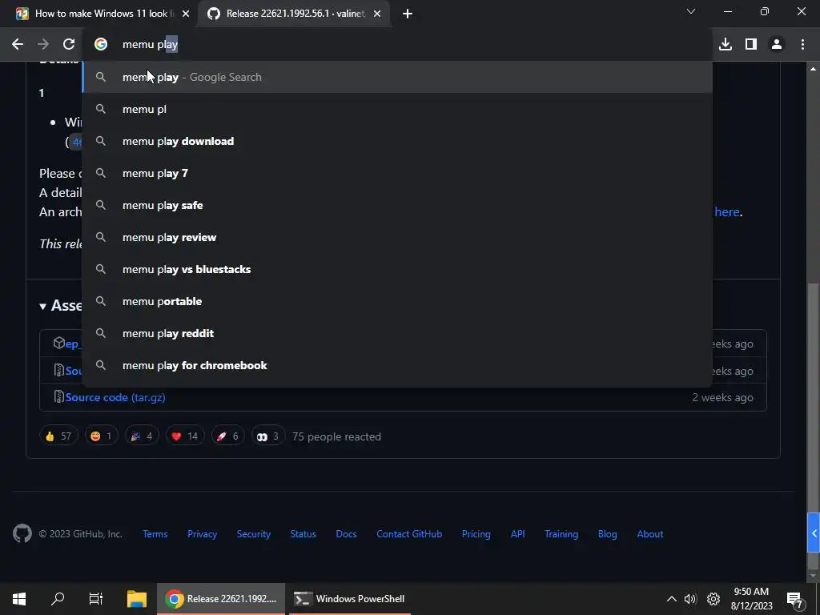React with the laughing emoji (1)

click(x=102, y=436)
